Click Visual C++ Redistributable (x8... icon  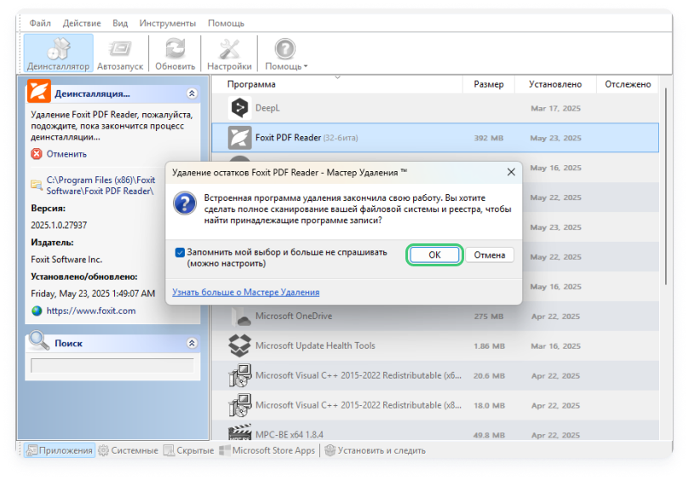(x=239, y=405)
